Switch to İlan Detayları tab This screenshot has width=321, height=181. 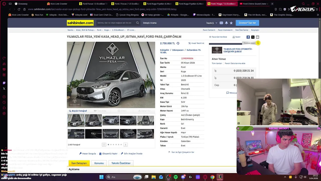(x=79, y=163)
